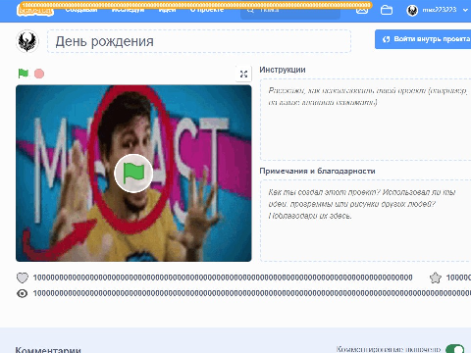Start project with the small green flag
The image size is (471, 353).
click(x=24, y=74)
